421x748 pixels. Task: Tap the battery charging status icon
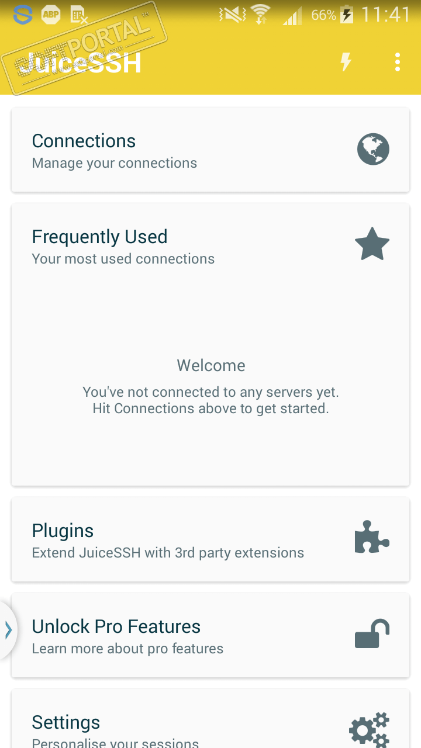[347, 15]
